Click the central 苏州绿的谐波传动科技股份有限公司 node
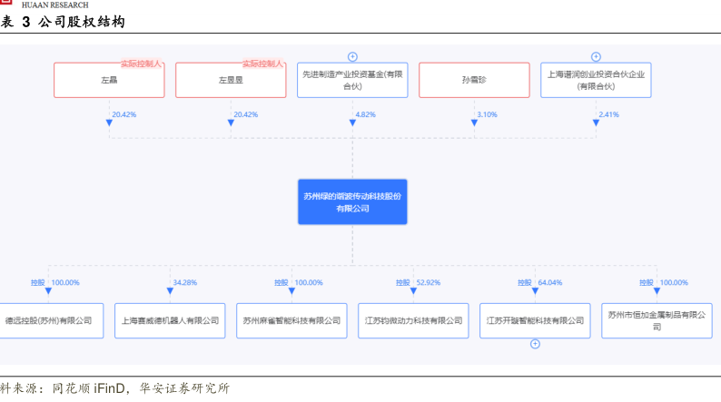This screenshot has width=721, height=402. pos(352,202)
